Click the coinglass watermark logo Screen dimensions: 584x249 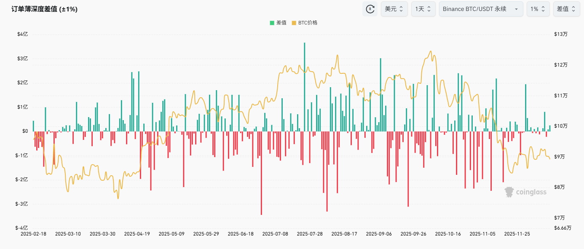click(x=525, y=192)
